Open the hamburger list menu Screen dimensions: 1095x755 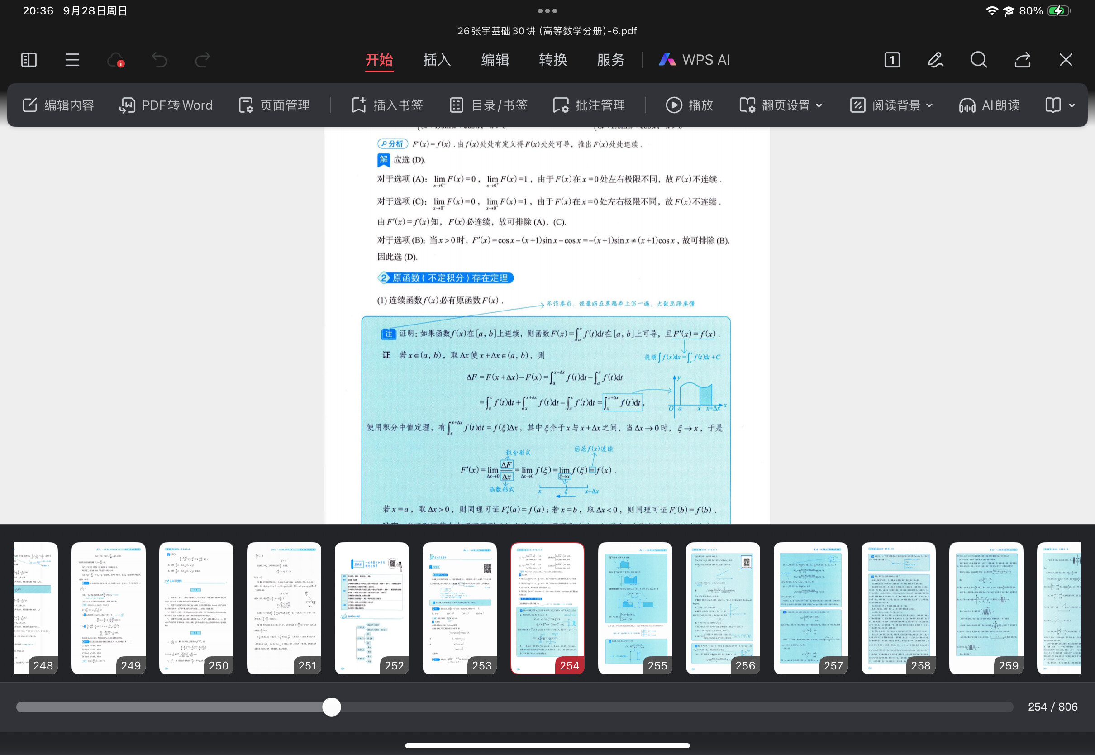point(72,60)
